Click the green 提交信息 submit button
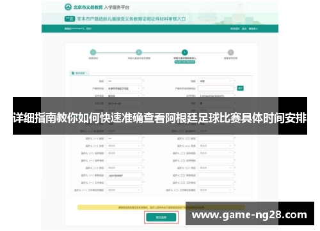Image resolution: width=320 pixels, height=231 pixels. [161, 218]
